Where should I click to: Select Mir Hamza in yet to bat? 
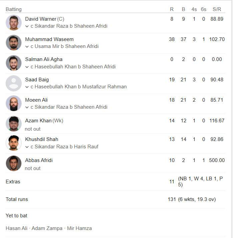click(x=79, y=228)
